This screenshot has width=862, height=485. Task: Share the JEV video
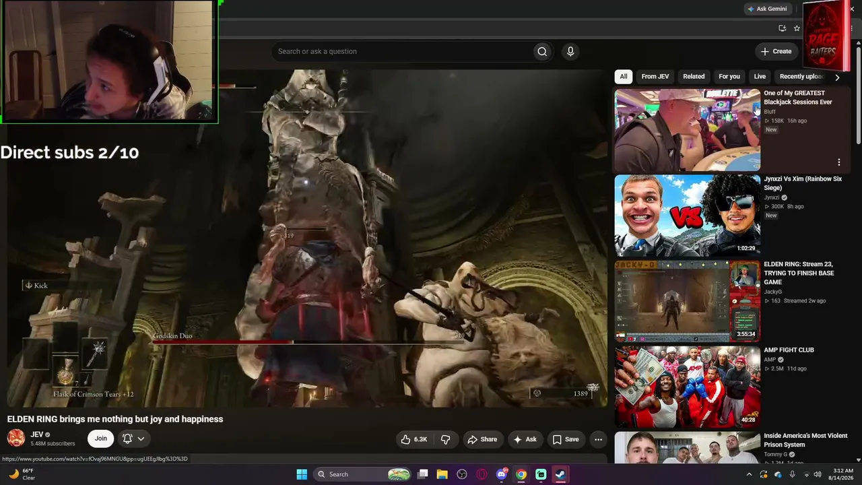coord(482,439)
